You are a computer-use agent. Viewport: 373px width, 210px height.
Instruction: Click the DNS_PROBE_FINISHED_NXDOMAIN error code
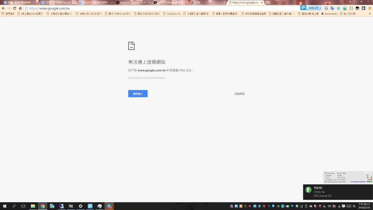tap(147, 78)
